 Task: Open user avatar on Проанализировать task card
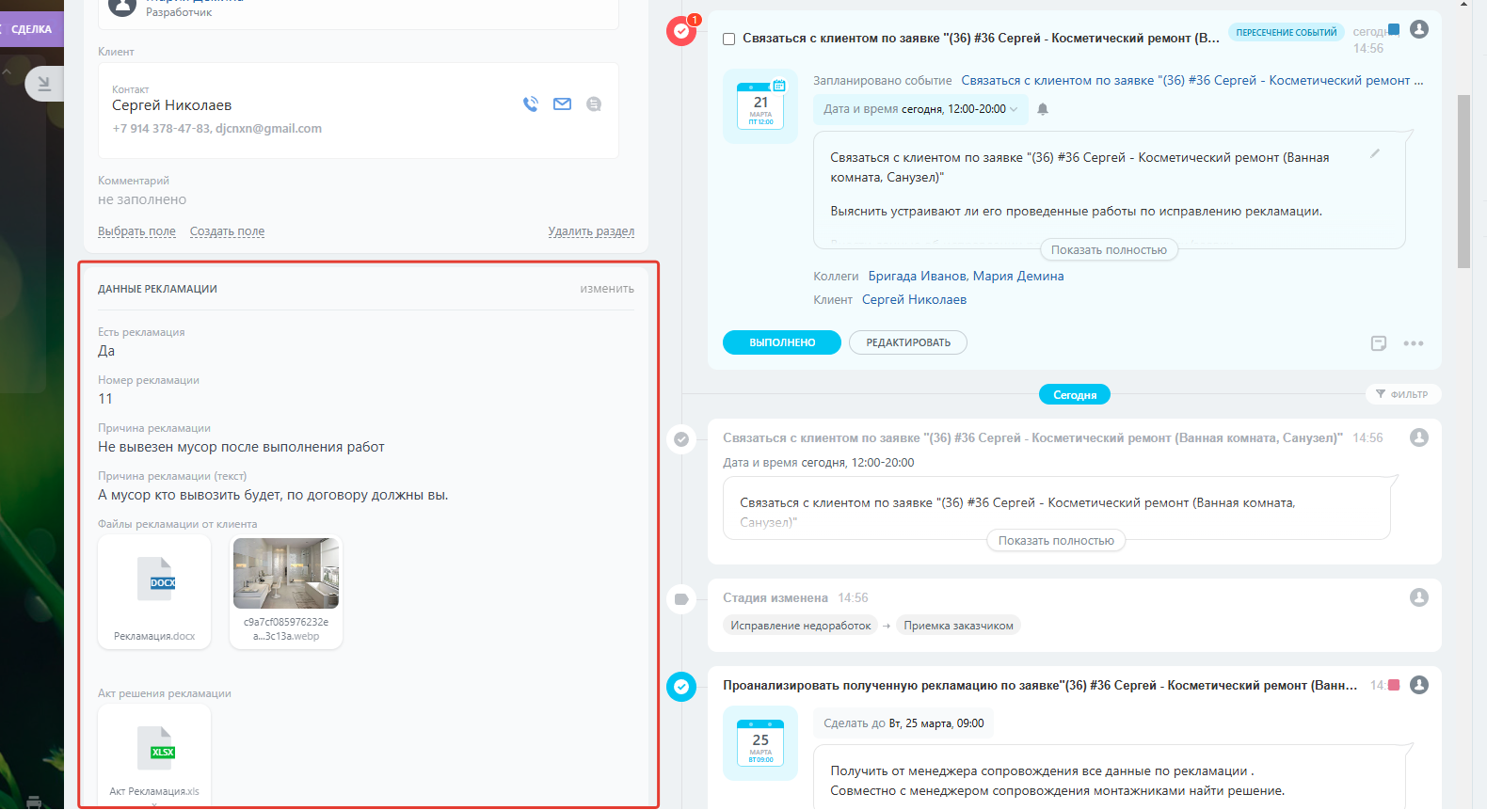(x=1419, y=685)
